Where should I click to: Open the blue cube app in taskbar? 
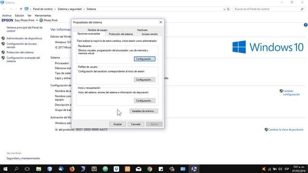pos(50,169)
